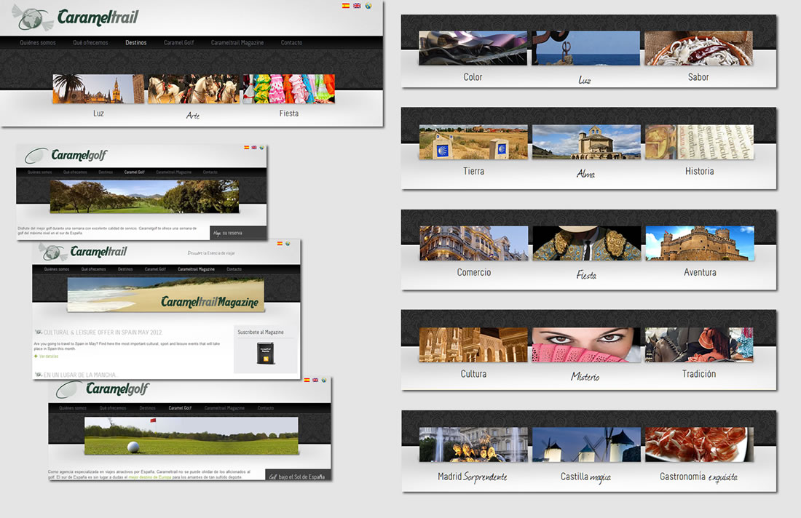Open the Historia manuscript thumbnail

[699, 142]
